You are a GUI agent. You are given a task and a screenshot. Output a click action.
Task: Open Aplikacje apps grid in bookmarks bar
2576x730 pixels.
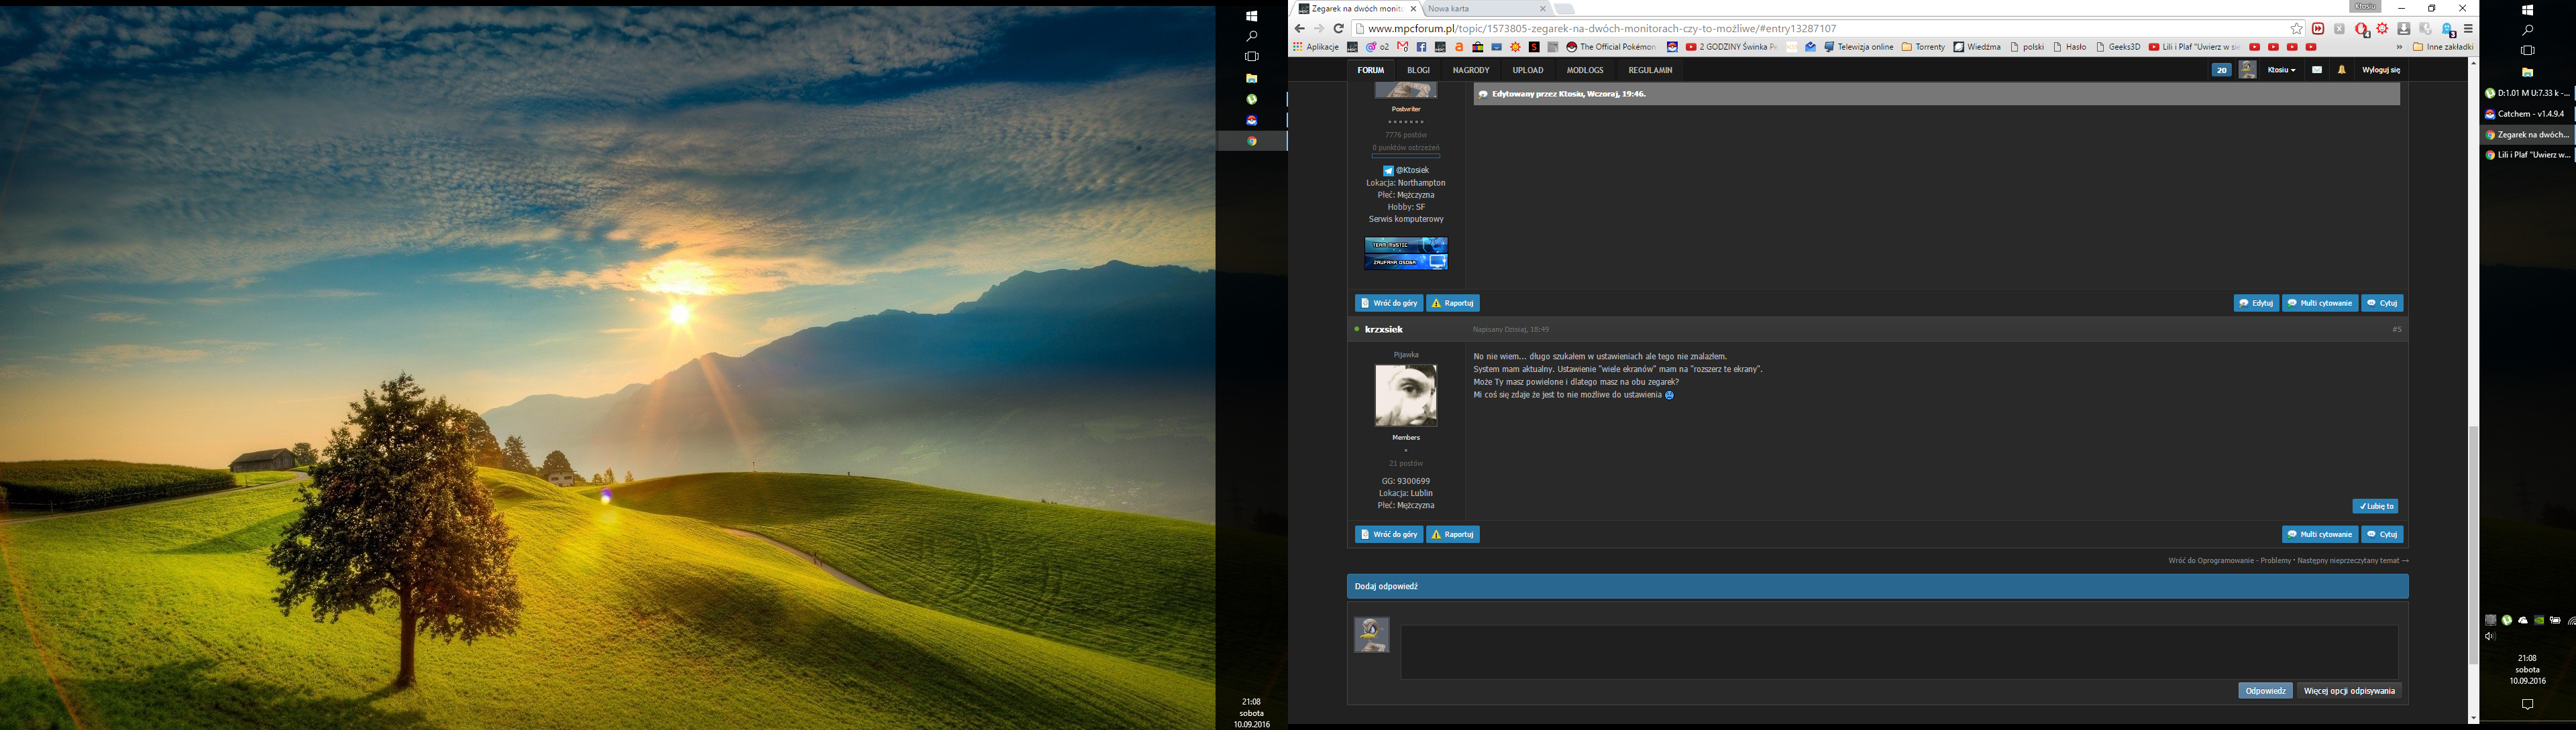1316,47
